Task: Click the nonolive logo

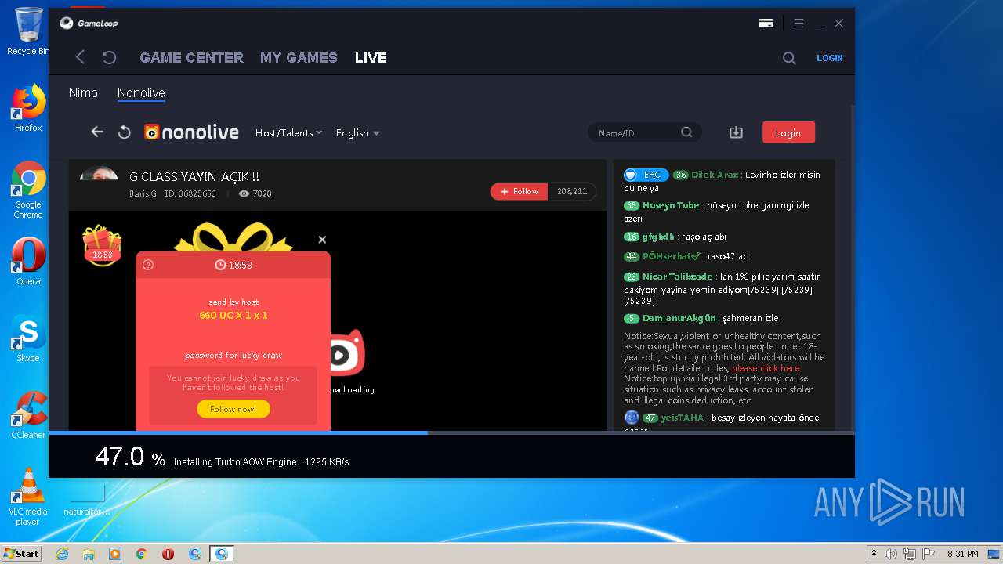Action: click(191, 132)
